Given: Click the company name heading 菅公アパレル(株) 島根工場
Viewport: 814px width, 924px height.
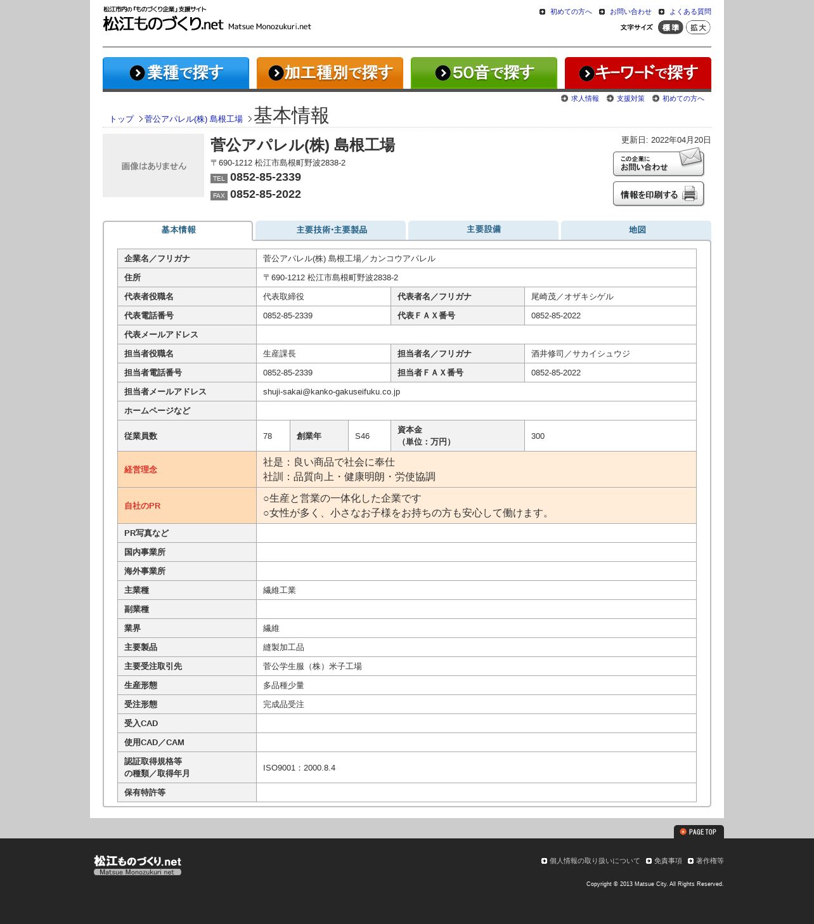Looking at the screenshot, I should (302, 145).
